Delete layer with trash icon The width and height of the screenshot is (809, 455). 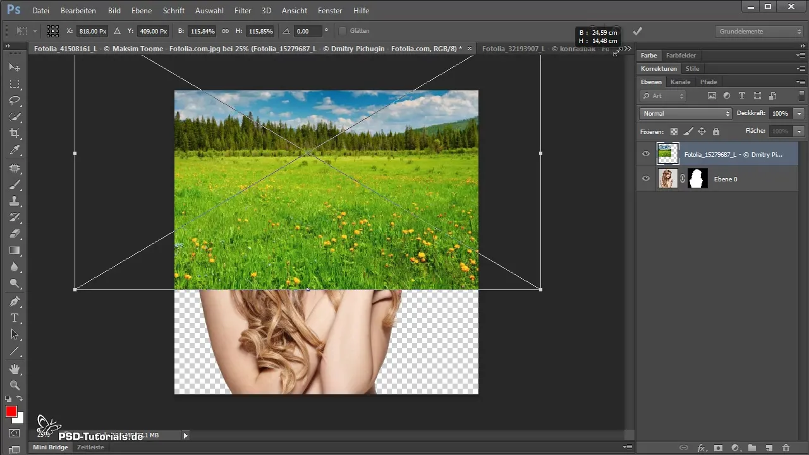click(786, 447)
